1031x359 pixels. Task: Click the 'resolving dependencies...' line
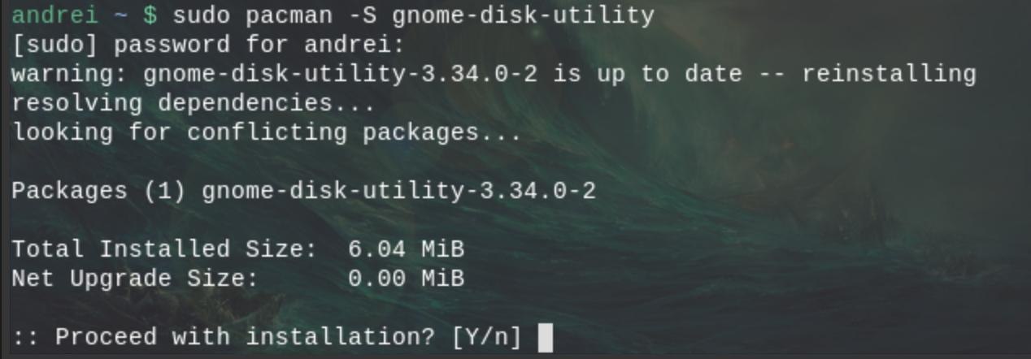tap(194, 103)
